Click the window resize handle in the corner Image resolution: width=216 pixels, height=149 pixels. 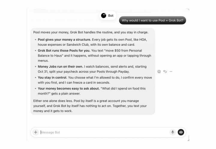pos(188,140)
